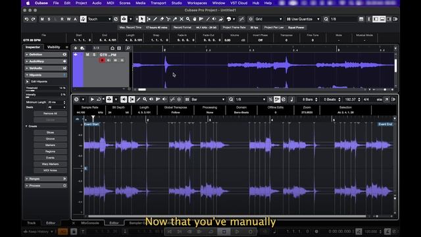This screenshot has height=237, width=421.
Task: Enable record on GTR track
Action: 102,61
